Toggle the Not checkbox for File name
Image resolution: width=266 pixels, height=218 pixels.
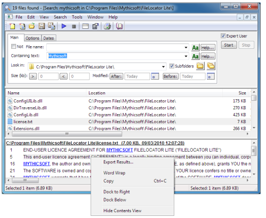point(13,47)
